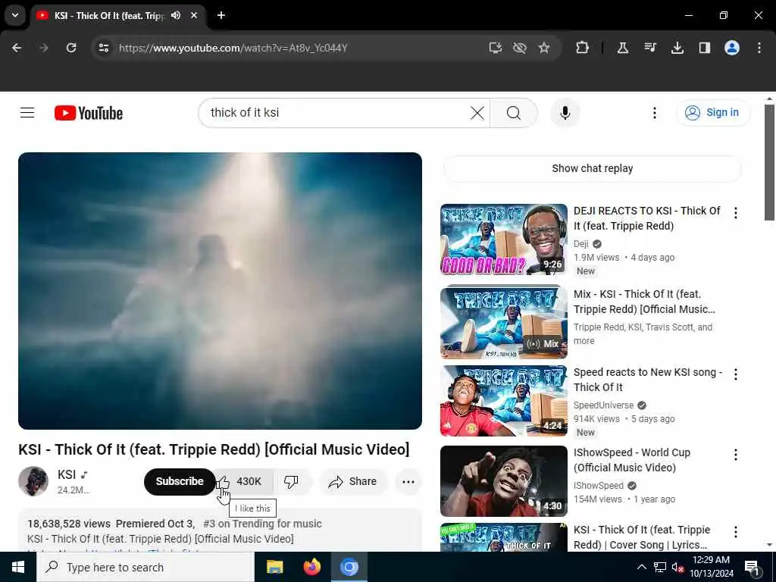Open options for Speed reacts video
Screen dimensions: 776x582
[735, 374]
